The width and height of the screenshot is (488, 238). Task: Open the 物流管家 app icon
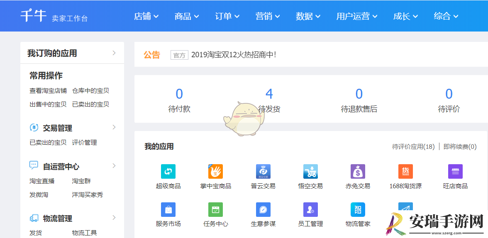point(358,210)
